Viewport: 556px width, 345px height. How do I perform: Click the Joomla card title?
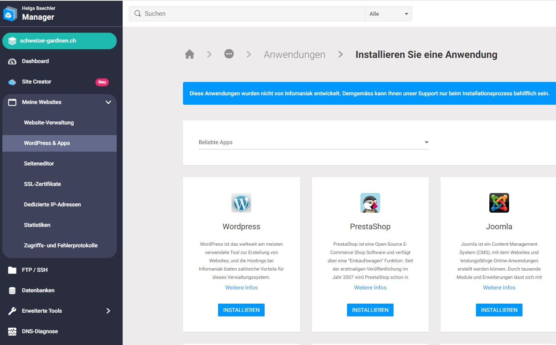pyautogui.click(x=499, y=226)
